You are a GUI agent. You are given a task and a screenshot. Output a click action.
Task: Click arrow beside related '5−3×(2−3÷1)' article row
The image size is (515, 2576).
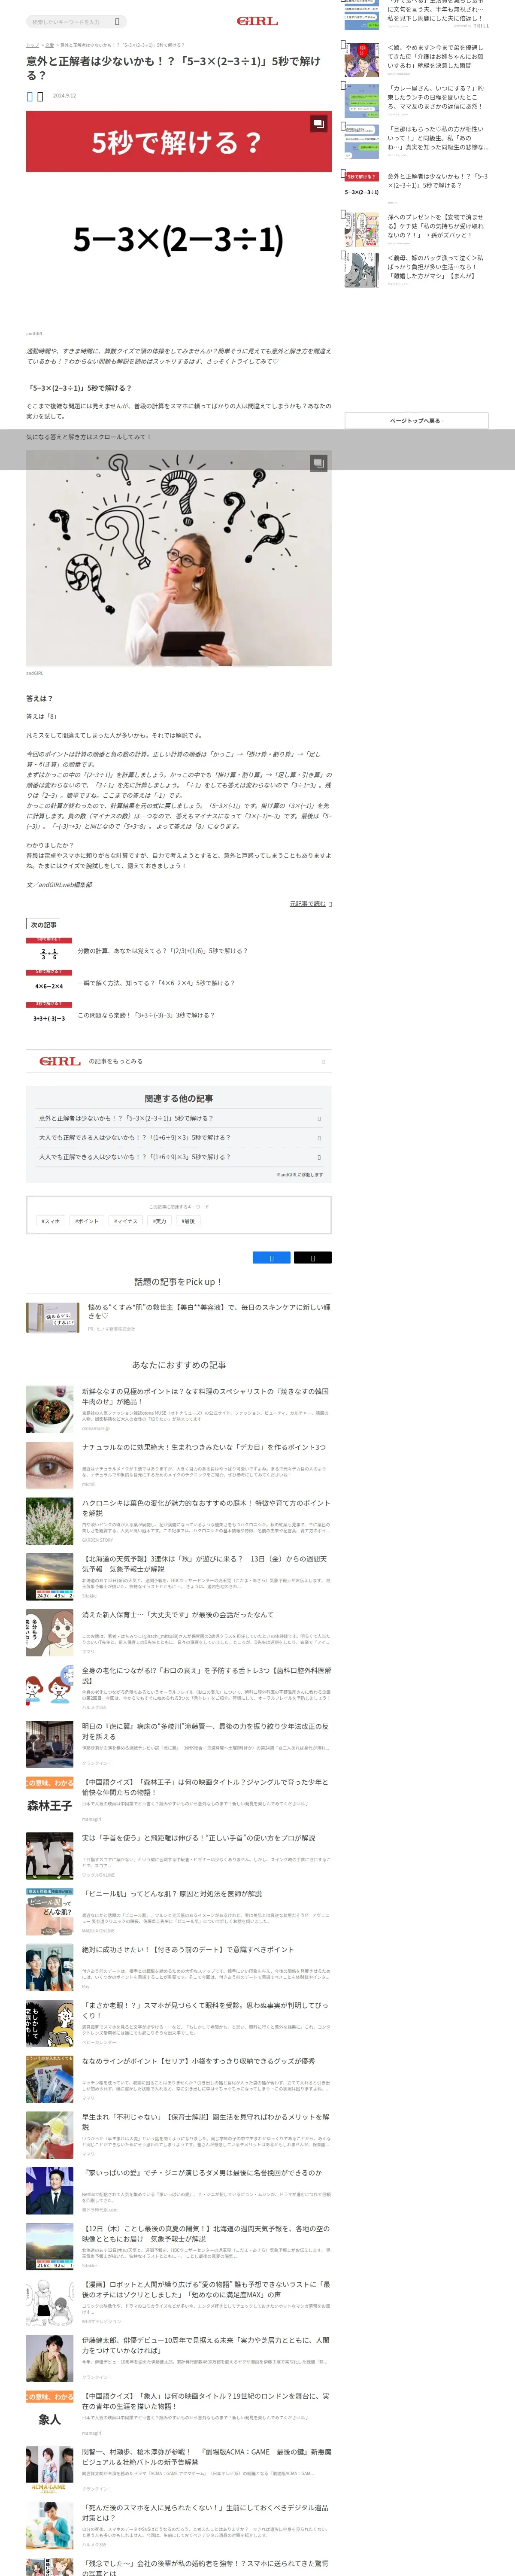319,1118
